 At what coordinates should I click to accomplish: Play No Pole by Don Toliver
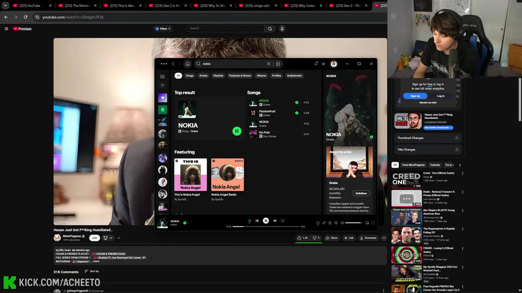coord(253,134)
